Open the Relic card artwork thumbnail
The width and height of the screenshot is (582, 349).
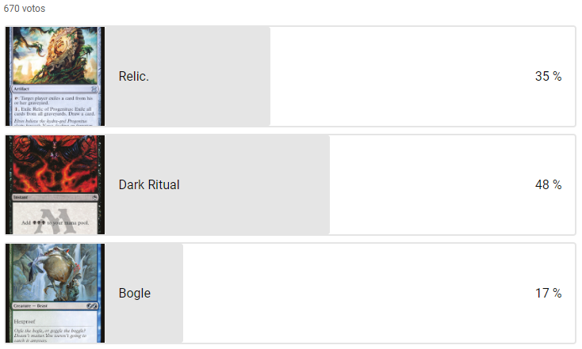coord(55,55)
